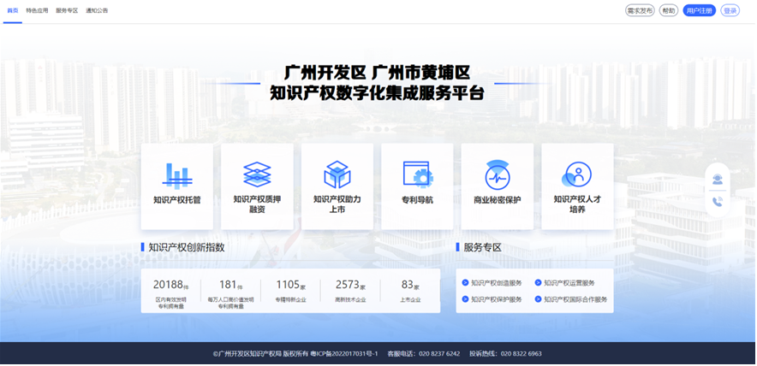Click arrow icon beside 知识产权保护服务
The image size is (757, 366).
(465, 299)
